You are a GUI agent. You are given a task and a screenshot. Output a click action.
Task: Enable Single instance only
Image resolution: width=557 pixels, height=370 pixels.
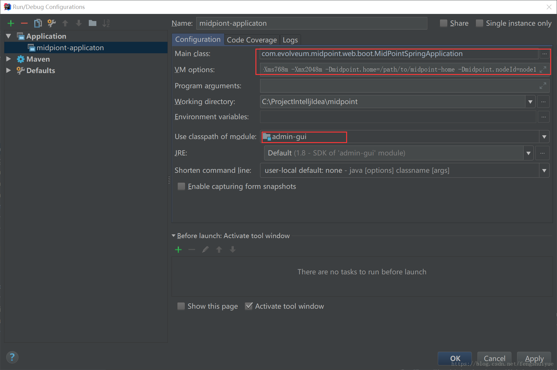479,23
